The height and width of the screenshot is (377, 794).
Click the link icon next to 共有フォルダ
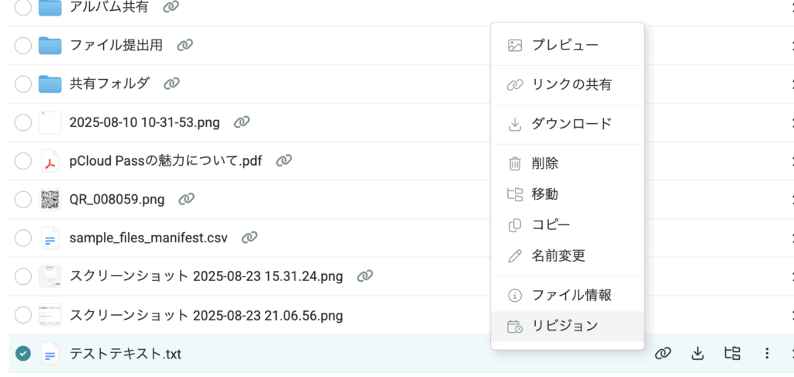172,84
